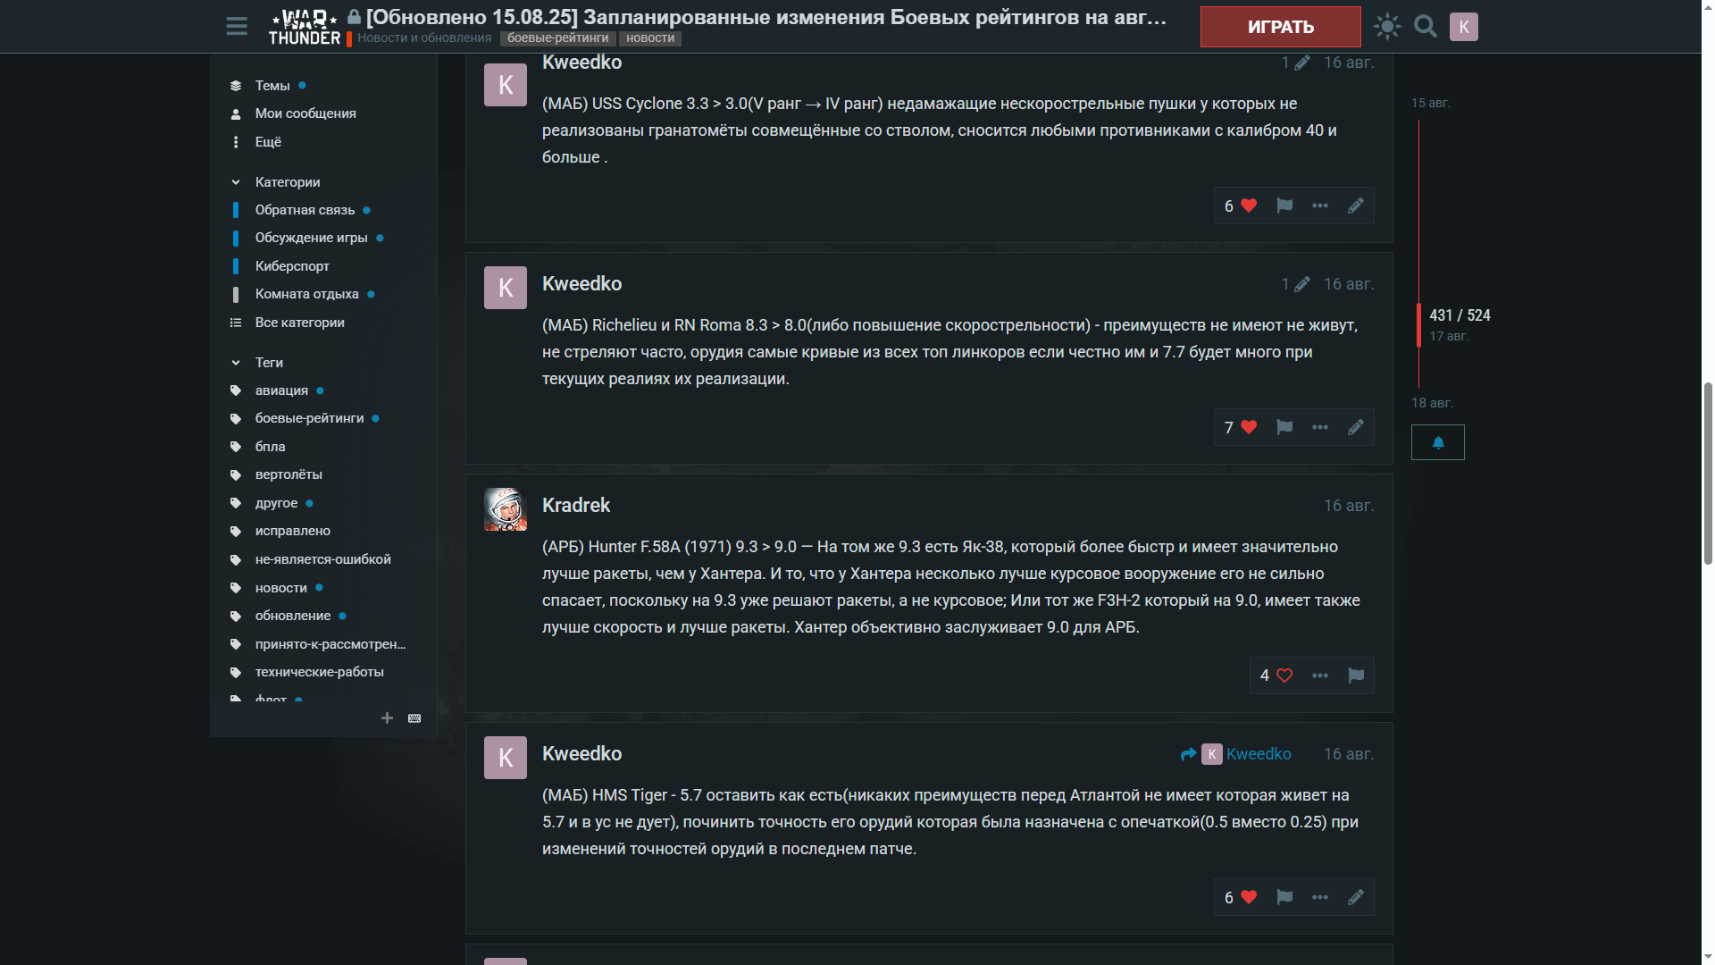Toggle the light/dark theme sun icon
Image resolution: width=1715 pixels, height=965 pixels.
click(1387, 26)
